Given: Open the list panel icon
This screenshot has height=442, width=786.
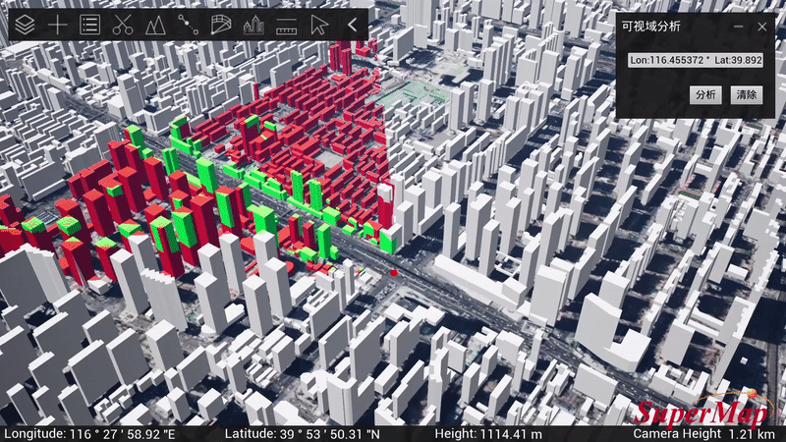Looking at the screenshot, I should click(x=89, y=25).
